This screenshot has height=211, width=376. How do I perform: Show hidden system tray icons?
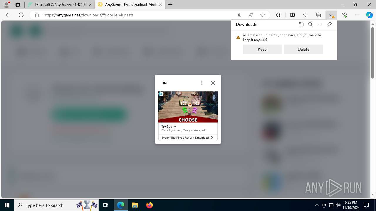pyautogui.click(x=317, y=205)
